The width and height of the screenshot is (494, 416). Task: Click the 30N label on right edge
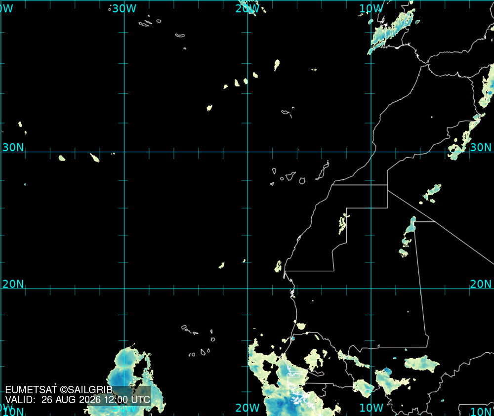pos(481,147)
